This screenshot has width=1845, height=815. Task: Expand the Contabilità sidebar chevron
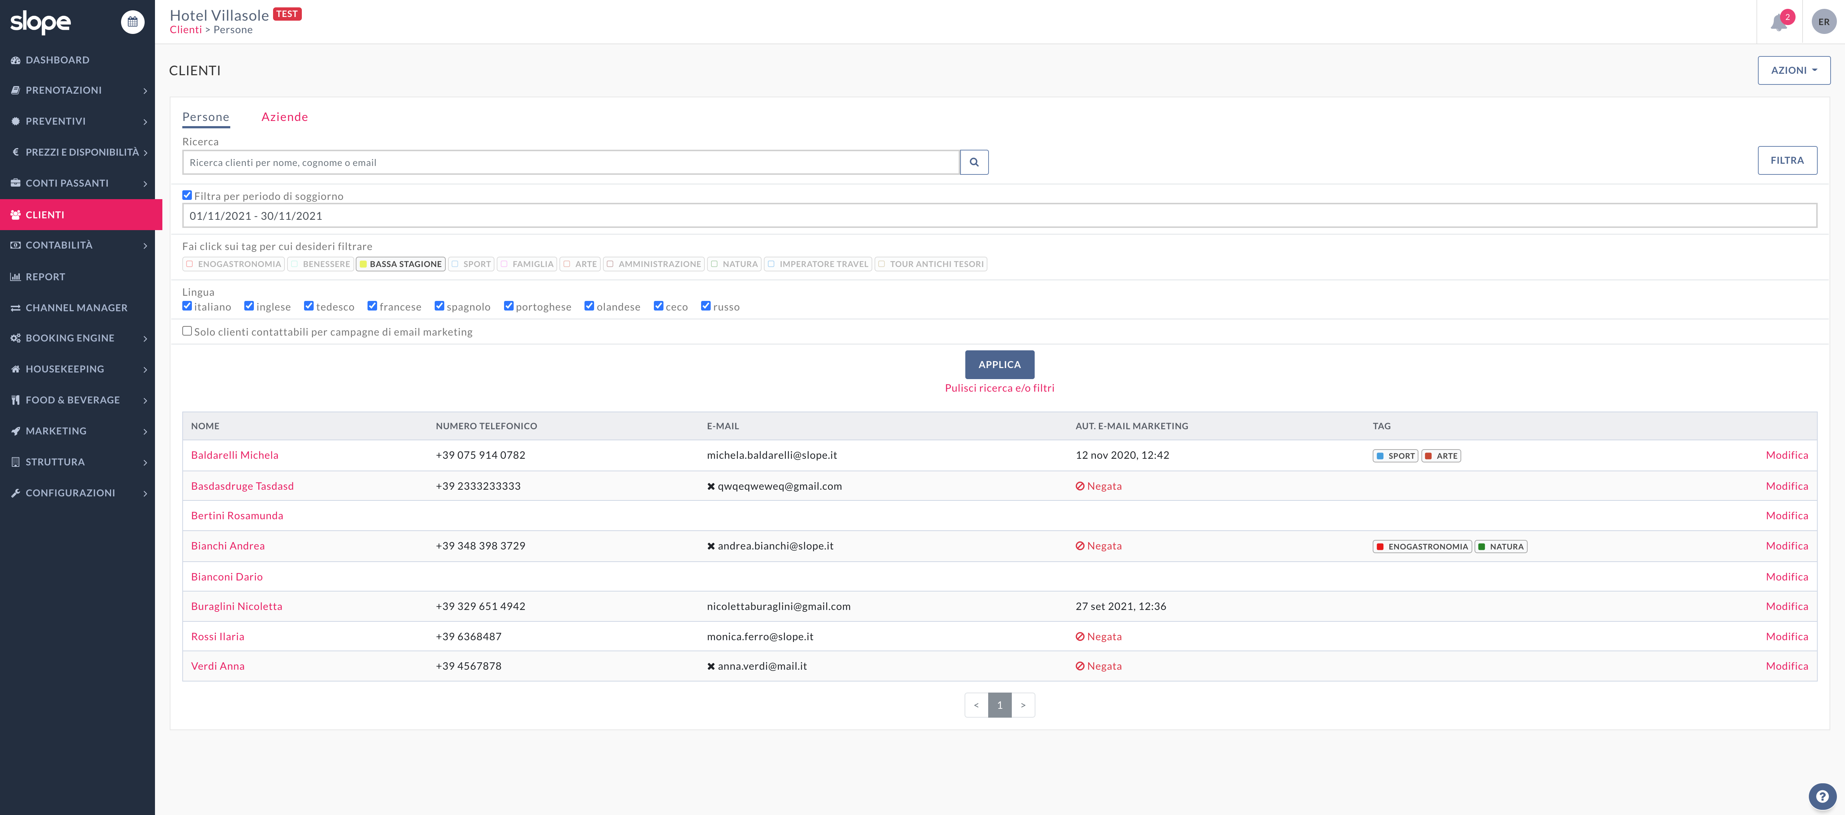click(x=145, y=246)
